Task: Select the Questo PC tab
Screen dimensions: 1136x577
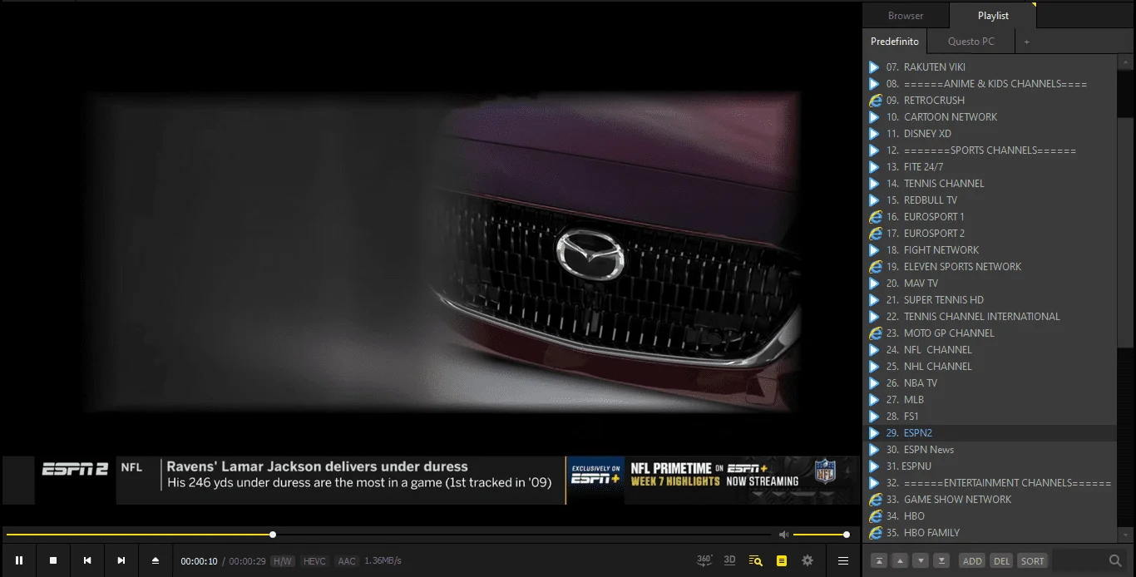Action: point(971,42)
